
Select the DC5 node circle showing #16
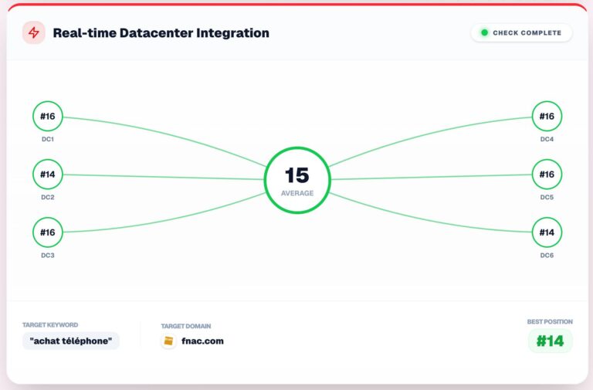click(547, 175)
